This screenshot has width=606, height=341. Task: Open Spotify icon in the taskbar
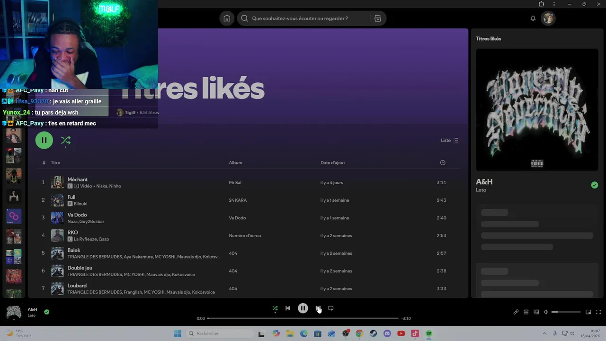click(429, 333)
